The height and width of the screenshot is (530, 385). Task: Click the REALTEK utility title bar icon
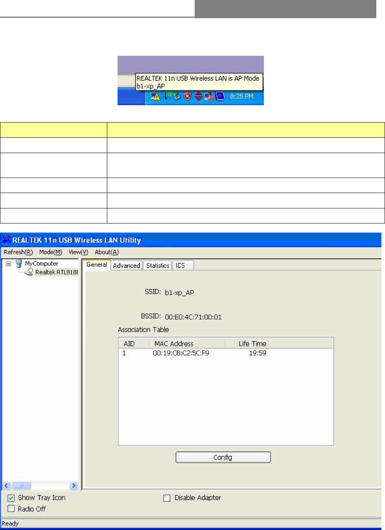coord(6,239)
